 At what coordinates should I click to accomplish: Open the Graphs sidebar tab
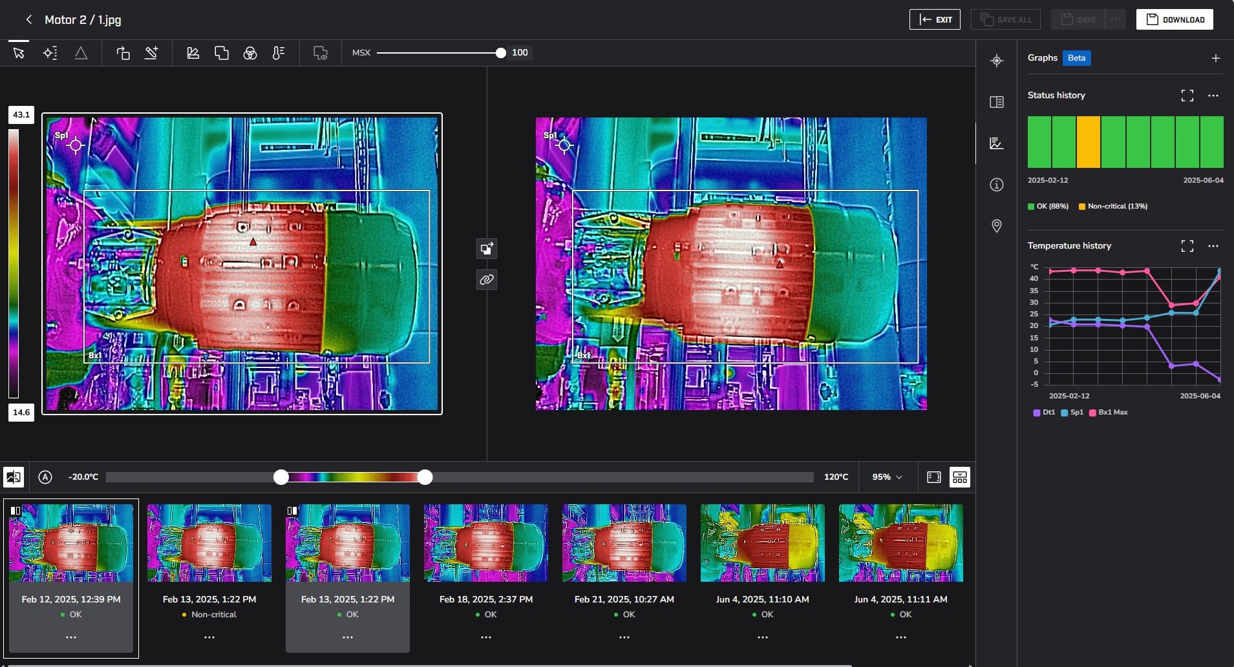click(x=996, y=143)
